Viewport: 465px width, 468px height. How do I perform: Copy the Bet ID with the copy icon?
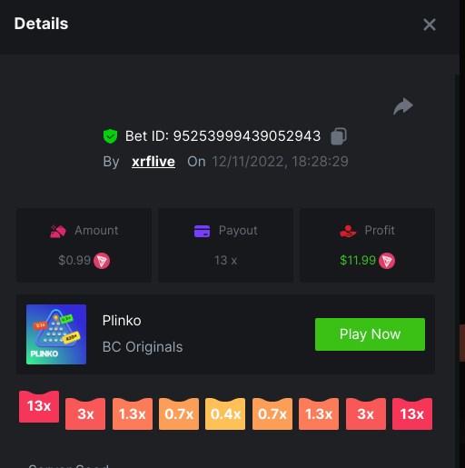[x=339, y=136]
